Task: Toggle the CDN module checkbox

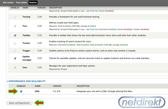Action: coord(21,92)
